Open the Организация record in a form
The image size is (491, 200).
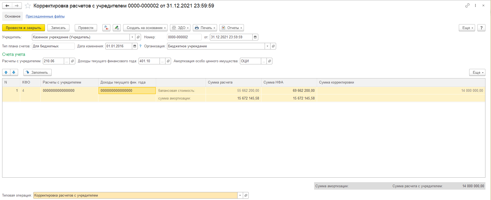[273, 46]
